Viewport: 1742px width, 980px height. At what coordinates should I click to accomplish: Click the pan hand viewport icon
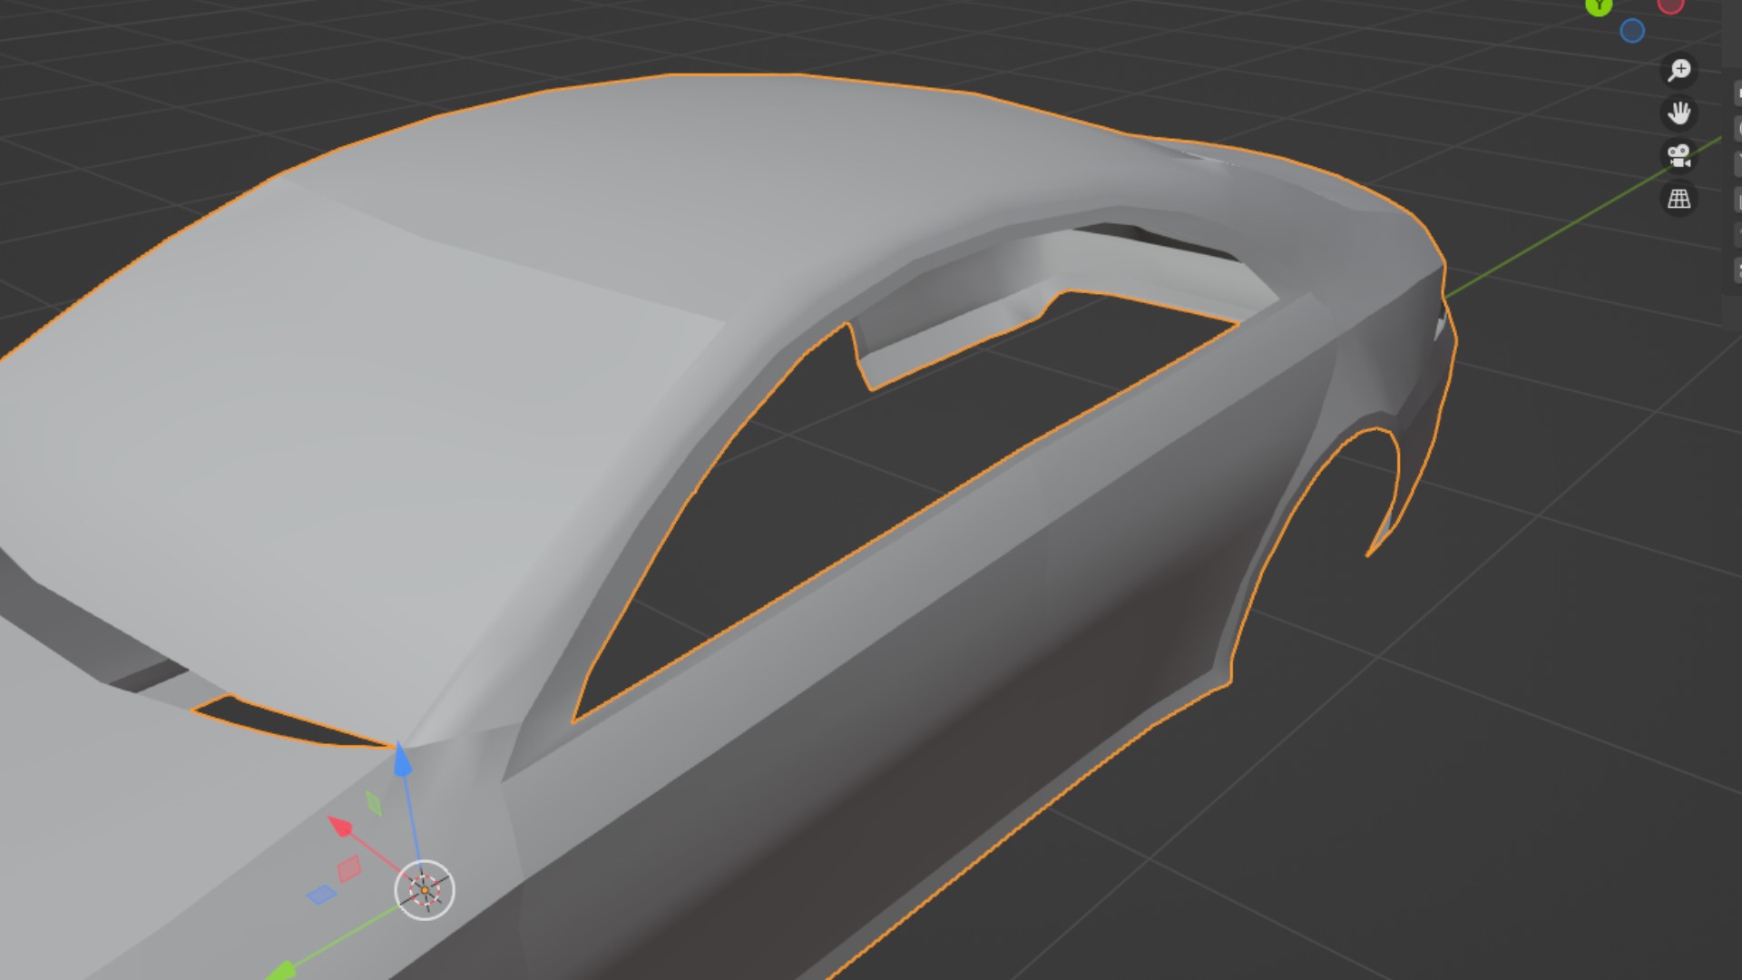tap(1679, 113)
